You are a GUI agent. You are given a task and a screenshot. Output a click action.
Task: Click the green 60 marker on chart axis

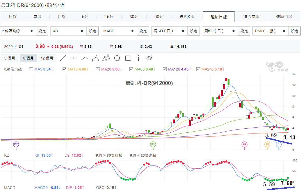tap(153, 144)
